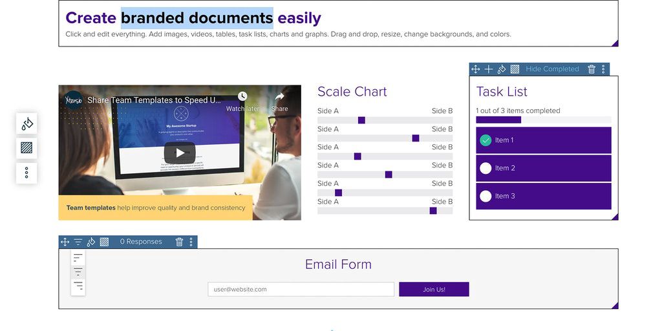Uncheck completed Item 1 checkmark
662x331 pixels.
tap(486, 140)
